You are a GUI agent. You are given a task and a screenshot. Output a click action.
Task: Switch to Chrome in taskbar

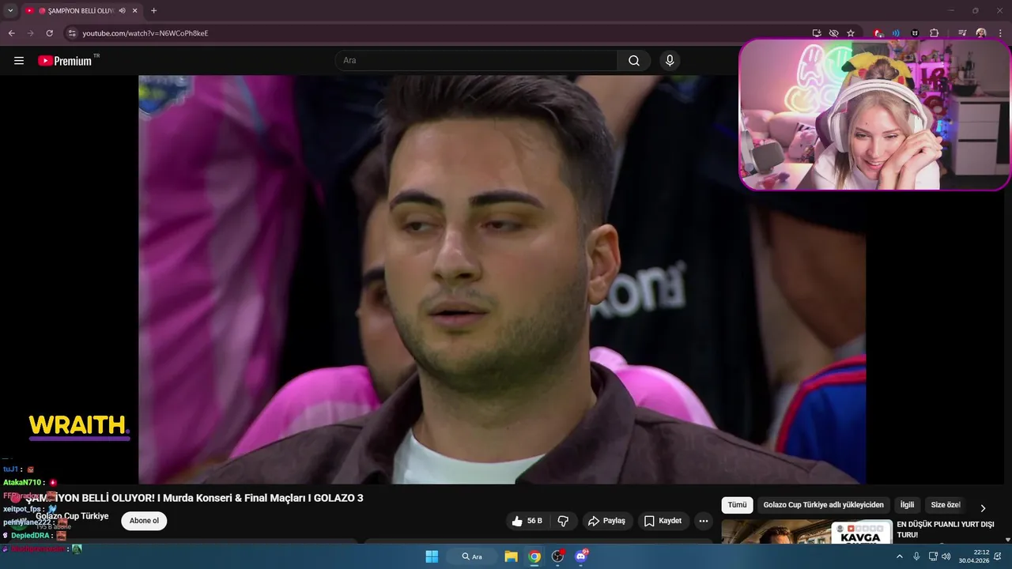tap(534, 556)
